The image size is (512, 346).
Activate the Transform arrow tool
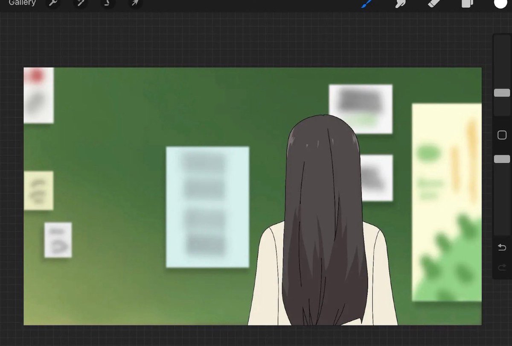134,3
